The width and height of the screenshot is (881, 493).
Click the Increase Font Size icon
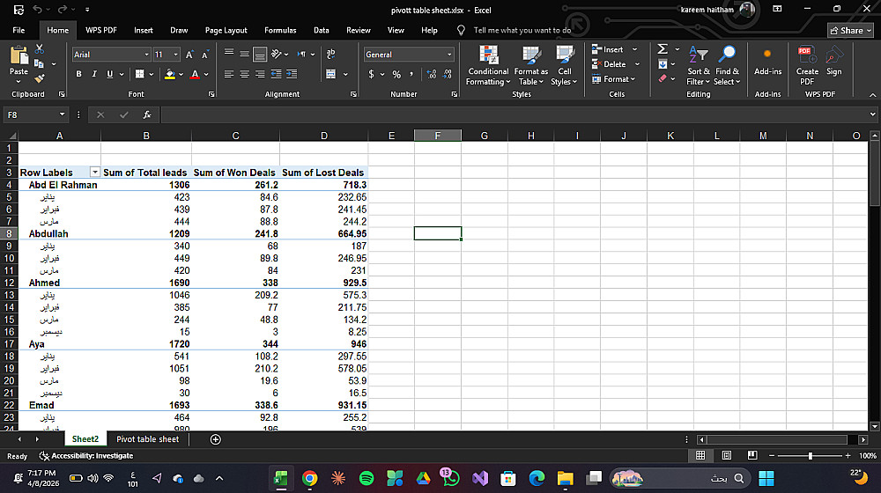(x=190, y=55)
